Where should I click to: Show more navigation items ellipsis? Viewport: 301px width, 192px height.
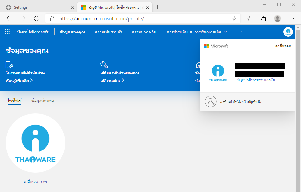[240, 32]
